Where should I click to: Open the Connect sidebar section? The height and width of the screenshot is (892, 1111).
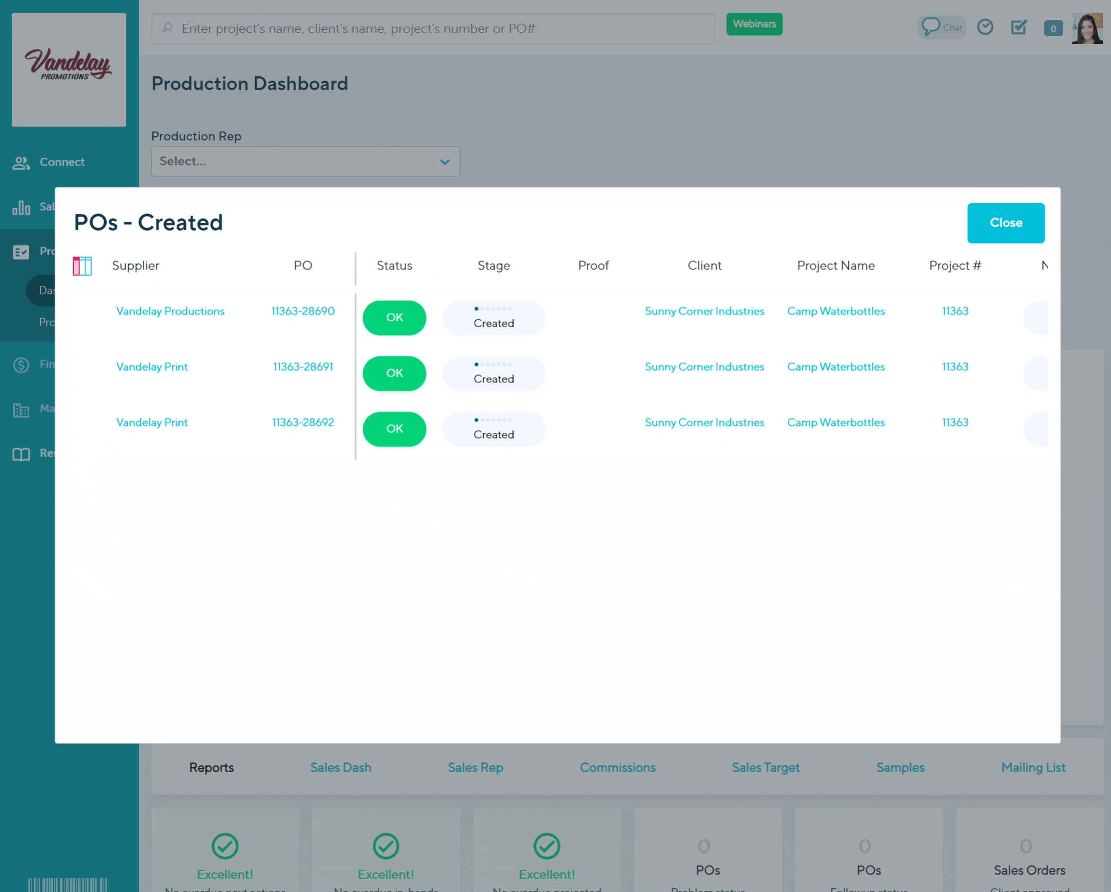pos(62,162)
